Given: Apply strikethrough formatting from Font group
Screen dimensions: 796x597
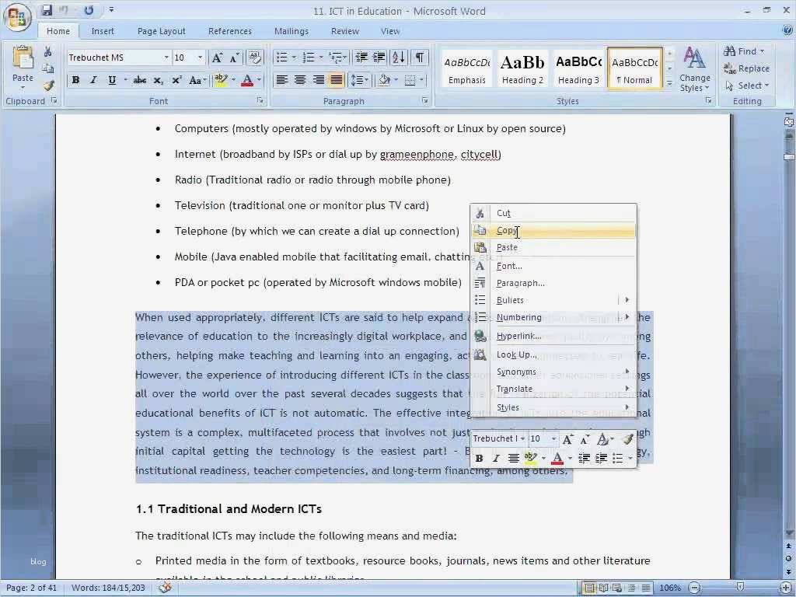Looking at the screenshot, I should coord(140,79).
